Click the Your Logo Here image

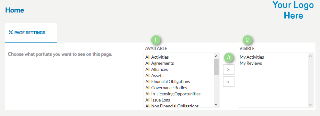tap(293, 10)
